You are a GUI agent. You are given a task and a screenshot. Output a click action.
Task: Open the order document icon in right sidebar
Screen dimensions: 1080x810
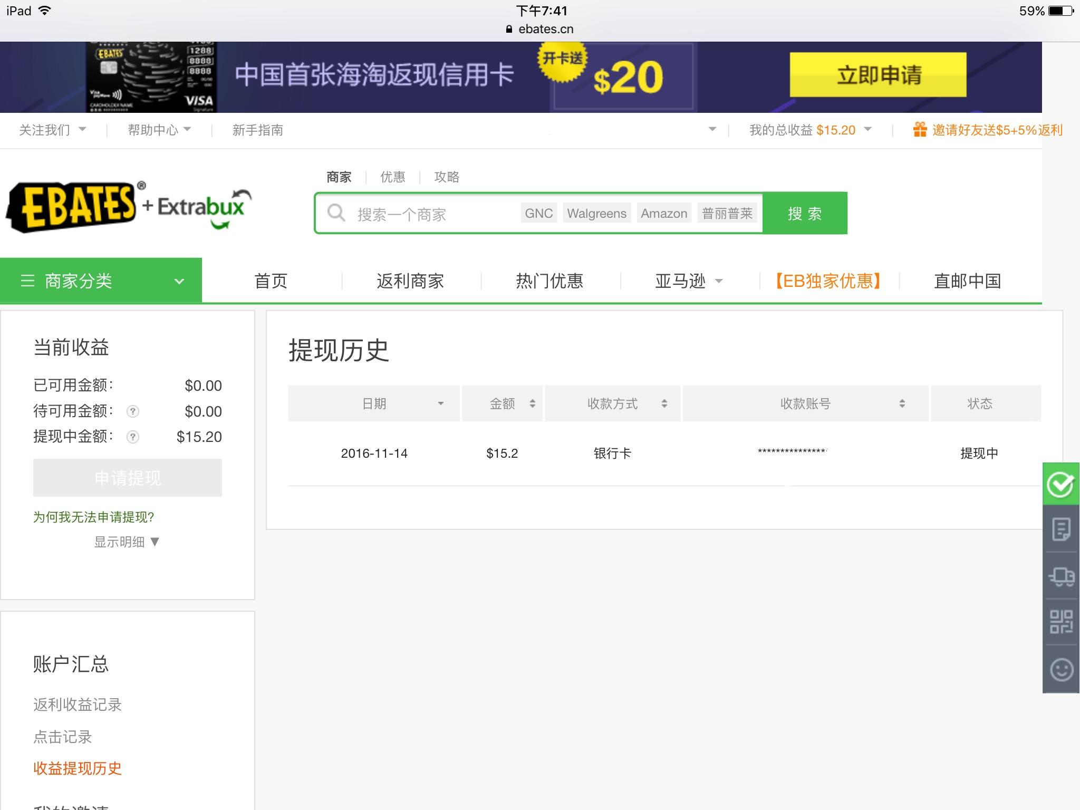coord(1062,531)
